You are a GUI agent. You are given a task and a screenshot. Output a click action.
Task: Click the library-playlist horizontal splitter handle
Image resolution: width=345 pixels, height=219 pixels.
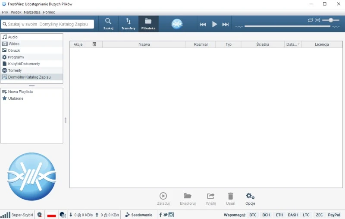click(x=31, y=86)
